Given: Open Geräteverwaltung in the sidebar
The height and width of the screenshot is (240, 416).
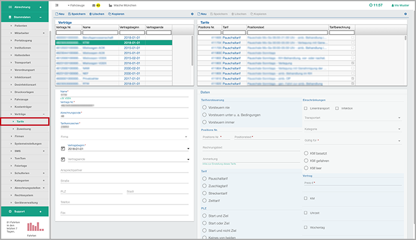Looking at the screenshot, I should 26,203.
